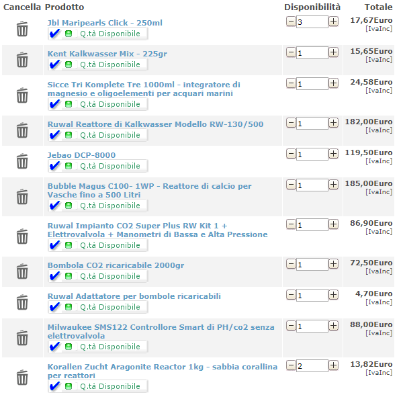Click the 182,00Euro total price
This screenshot has width=399, height=397.
coord(369,122)
